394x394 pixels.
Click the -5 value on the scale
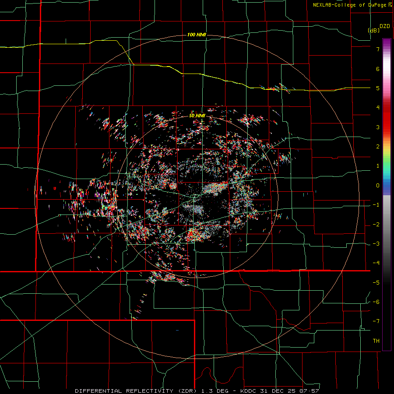coord(376,283)
